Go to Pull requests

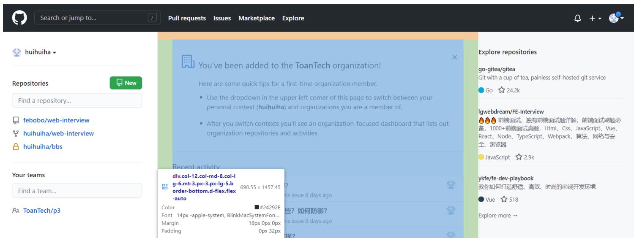click(187, 18)
